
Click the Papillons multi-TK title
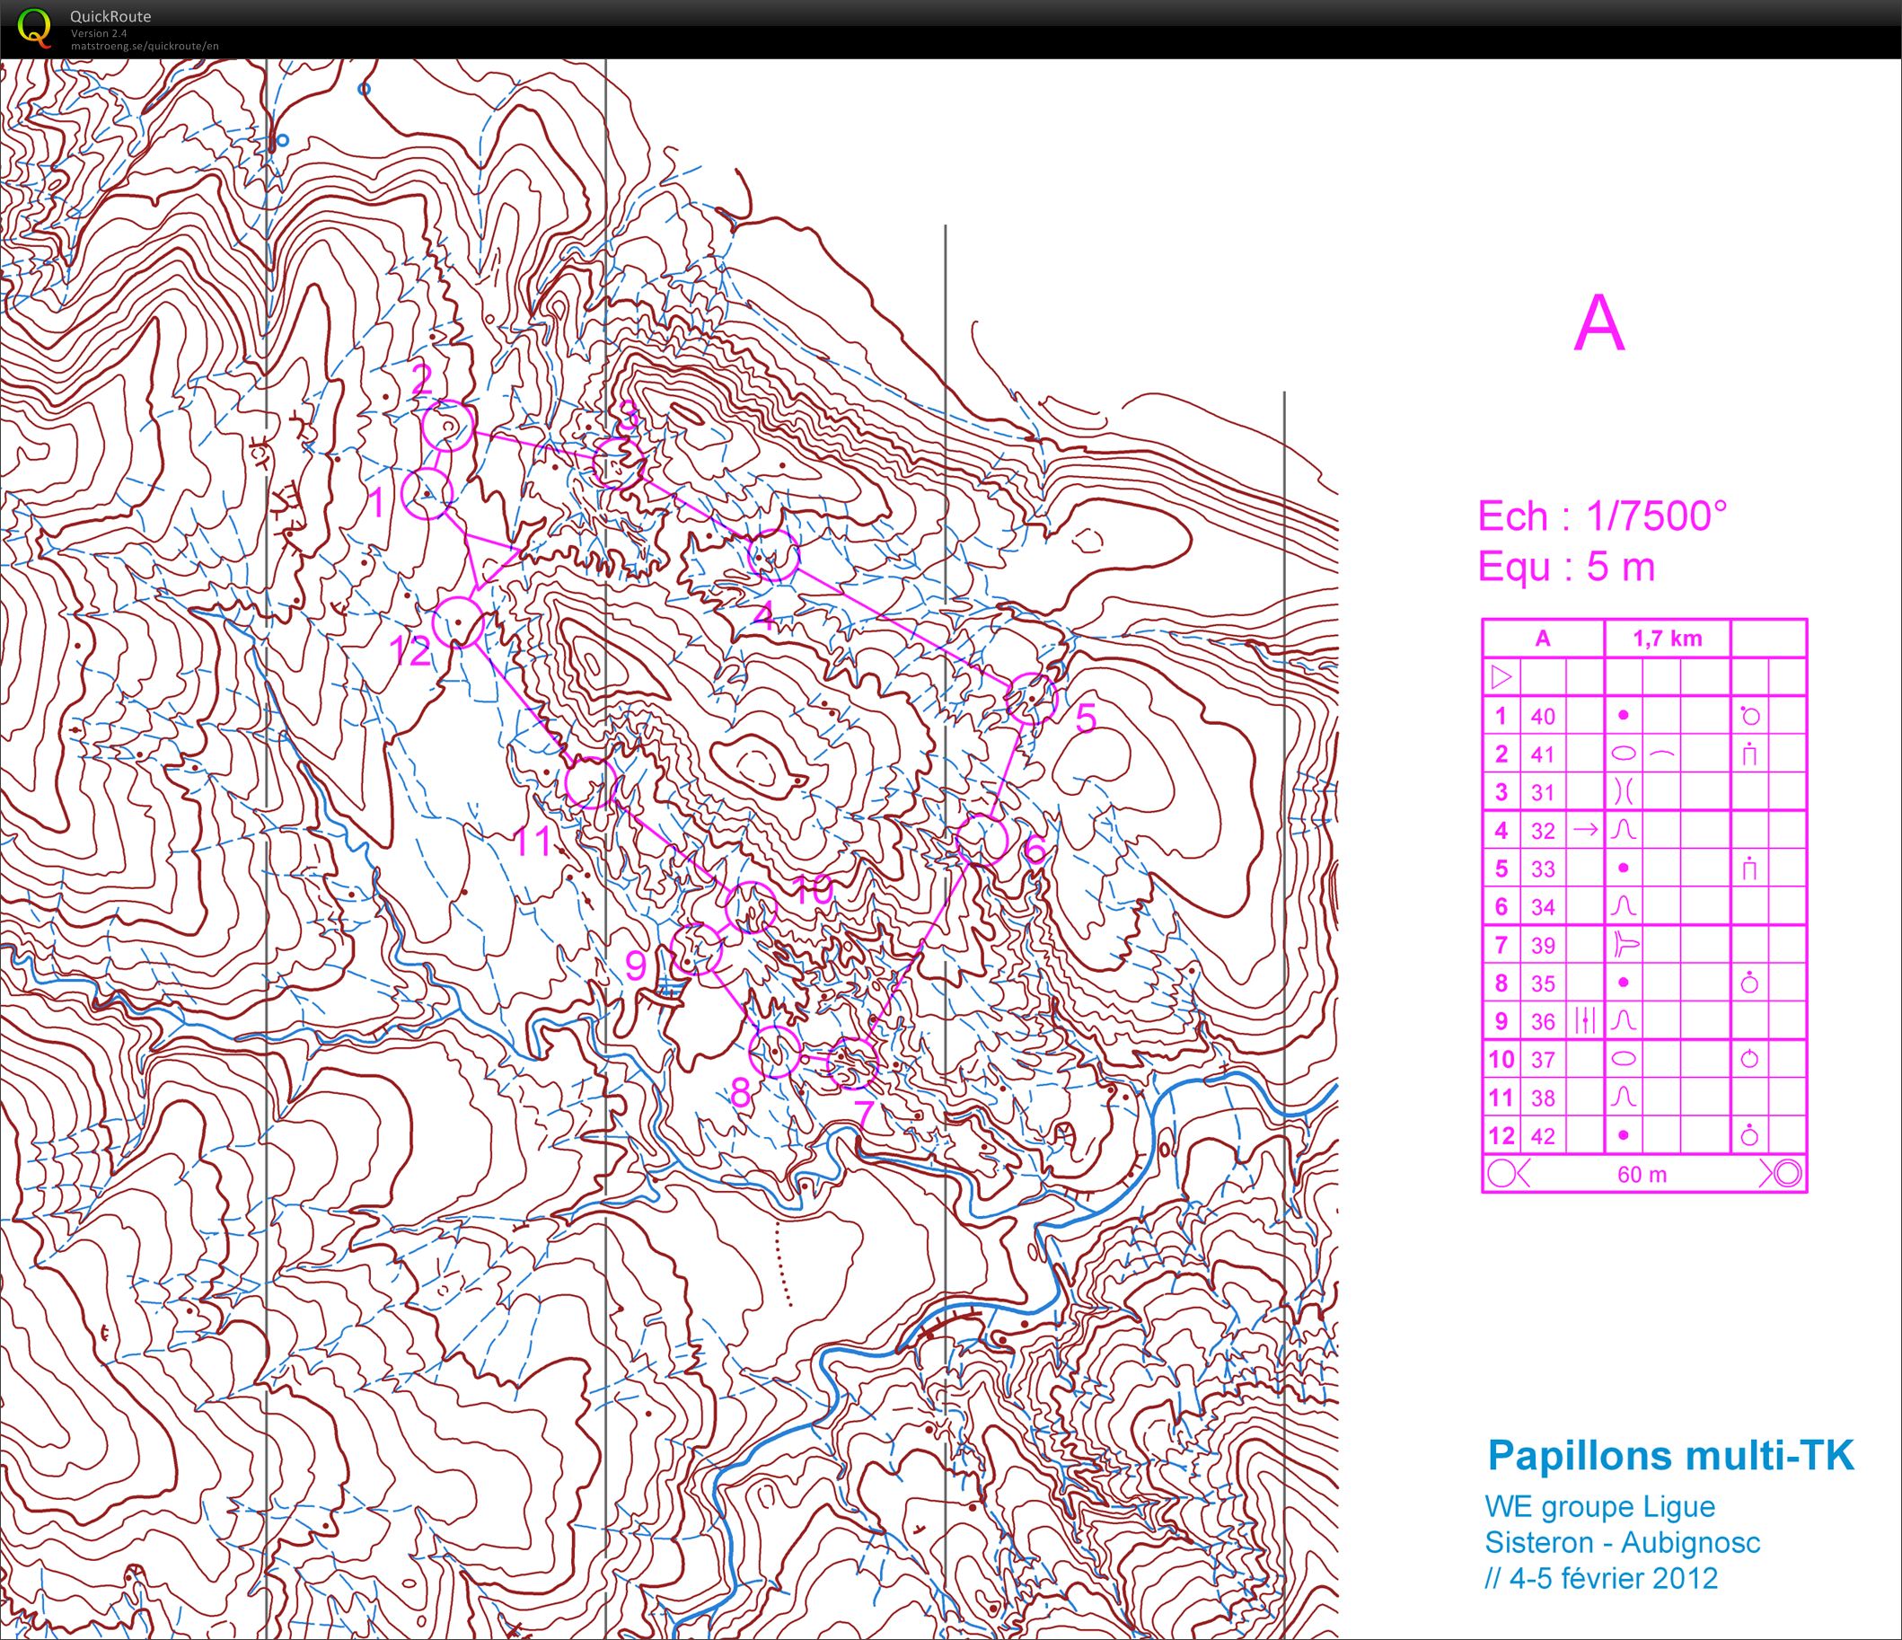(1670, 1457)
